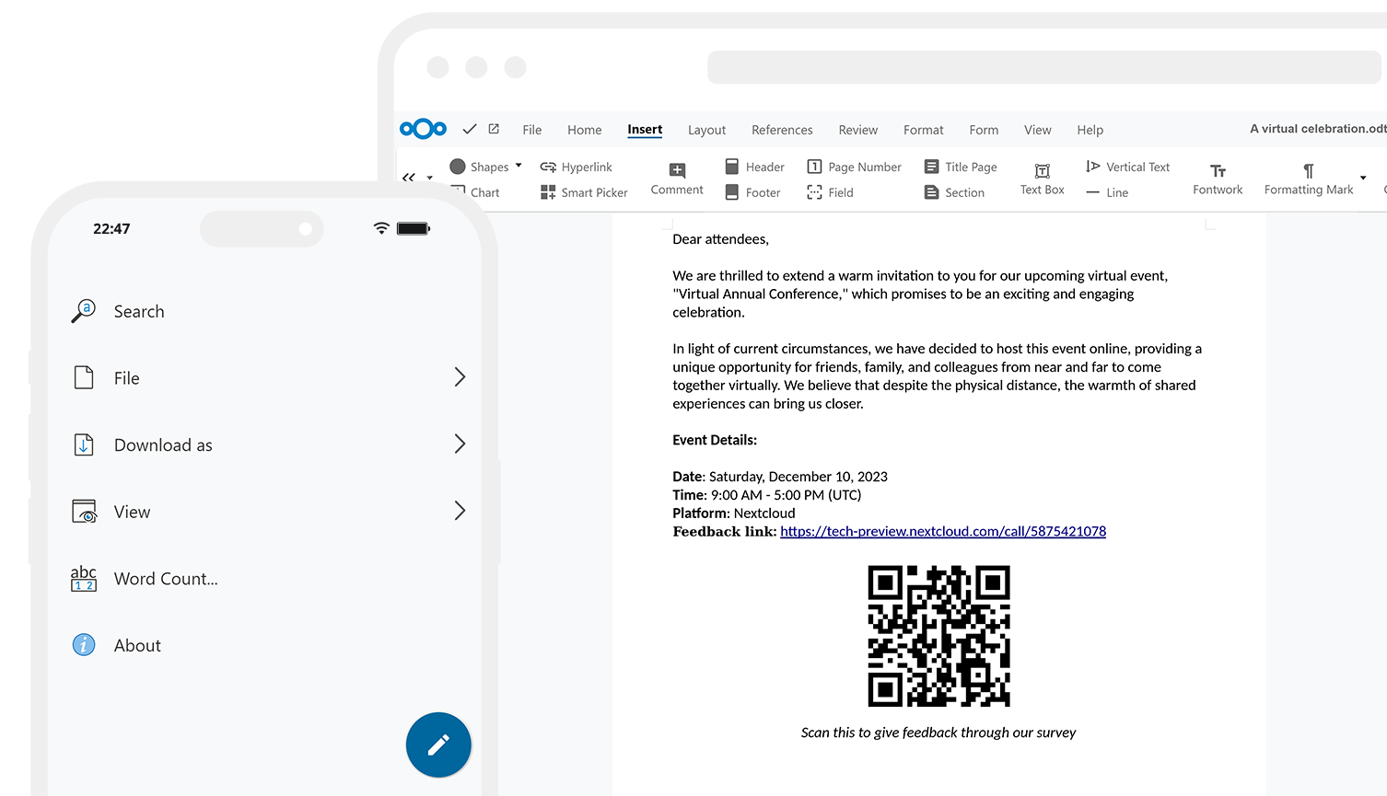Open the Format menu

click(923, 130)
